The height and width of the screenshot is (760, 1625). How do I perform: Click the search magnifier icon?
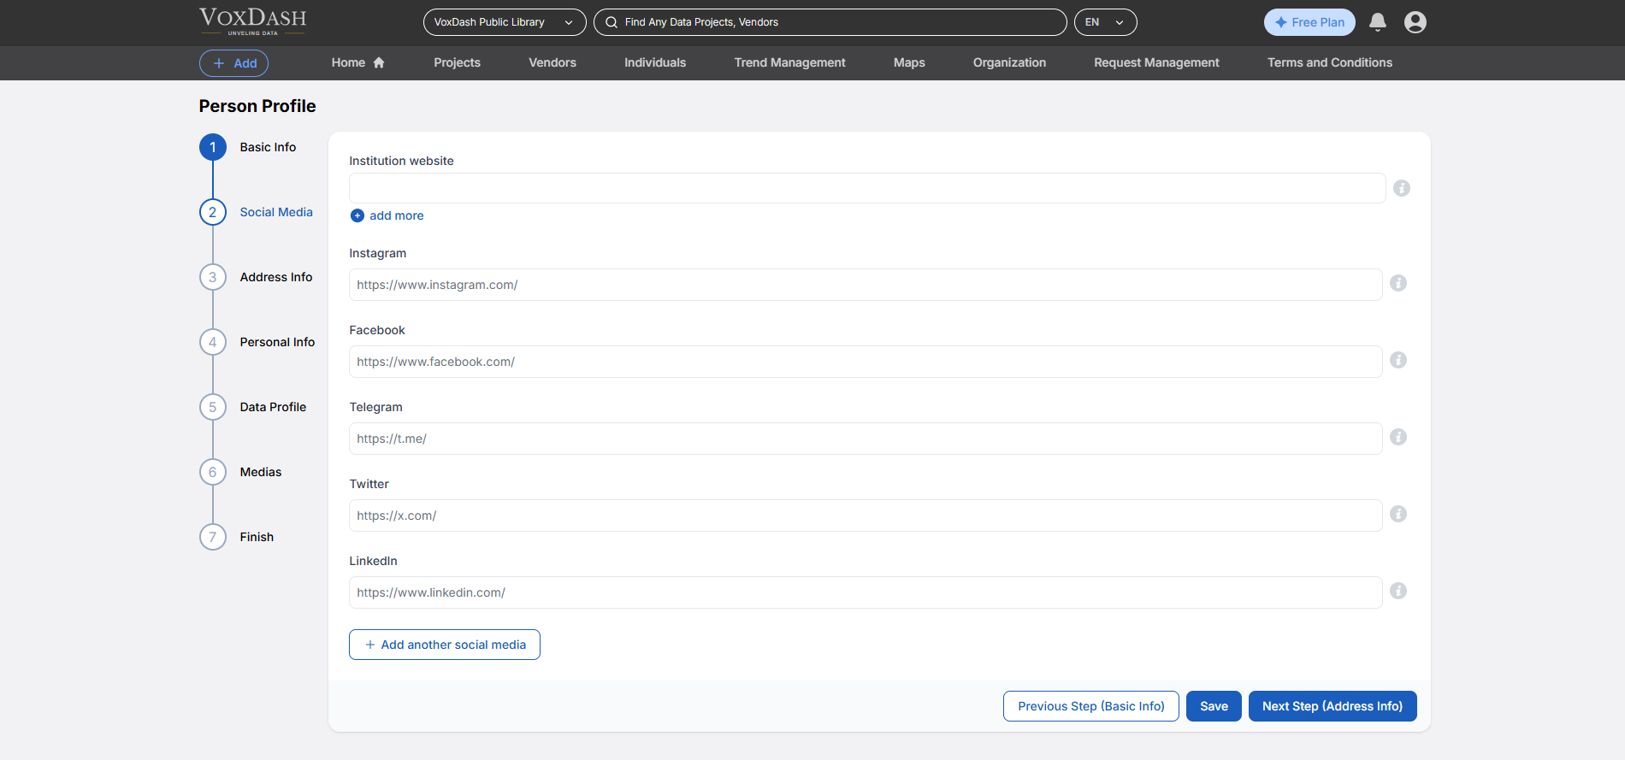pyautogui.click(x=612, y=22)
